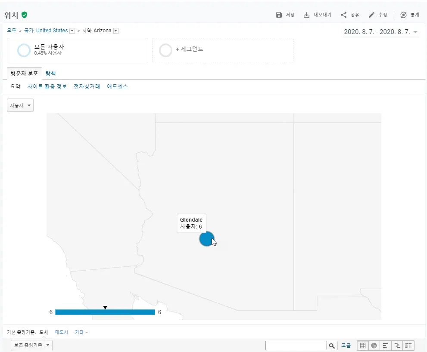Click the search magnifier button

point(332,346)
